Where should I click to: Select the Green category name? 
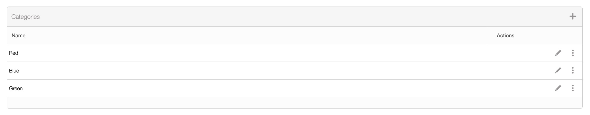(16, 89)
